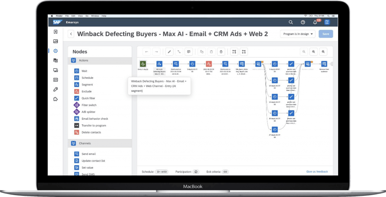Click the Save button
Image resolution: width=386 pixels, height=197 pixels.
point(325,34)
